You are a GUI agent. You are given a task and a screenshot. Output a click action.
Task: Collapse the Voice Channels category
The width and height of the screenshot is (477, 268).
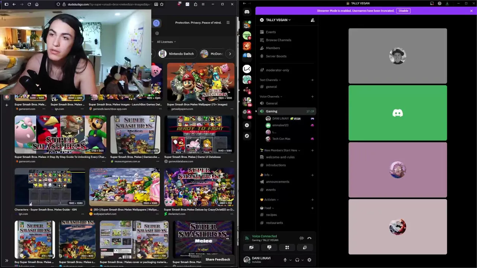coord(271,96)
